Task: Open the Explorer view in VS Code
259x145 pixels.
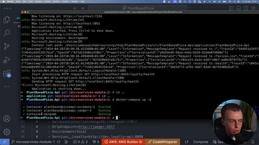Action: click(6, 20)
